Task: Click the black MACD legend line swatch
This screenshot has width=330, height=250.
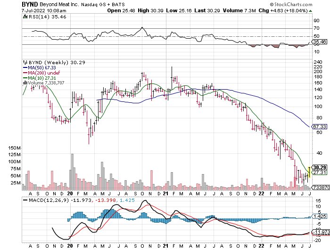Action: click(25, 200)
